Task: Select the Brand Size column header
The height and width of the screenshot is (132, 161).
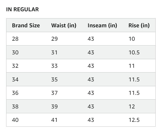Action: [x=26, y=26]
